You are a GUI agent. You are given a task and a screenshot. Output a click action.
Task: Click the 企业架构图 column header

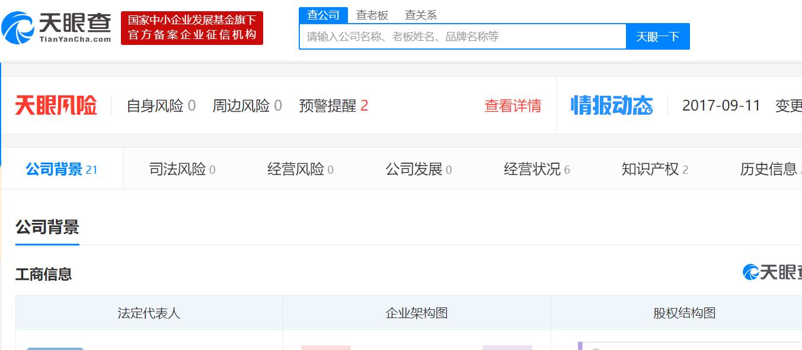coord(417,313)
